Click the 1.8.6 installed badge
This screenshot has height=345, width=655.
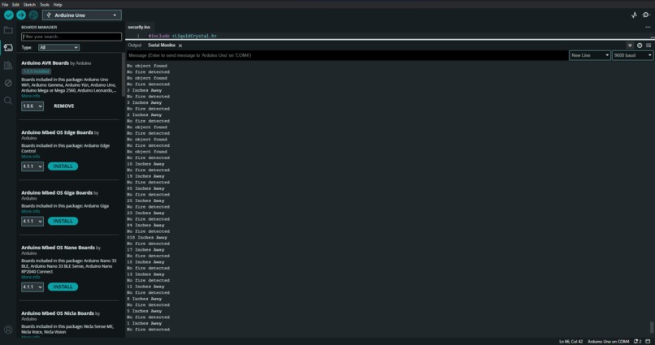tap(37, 71)
